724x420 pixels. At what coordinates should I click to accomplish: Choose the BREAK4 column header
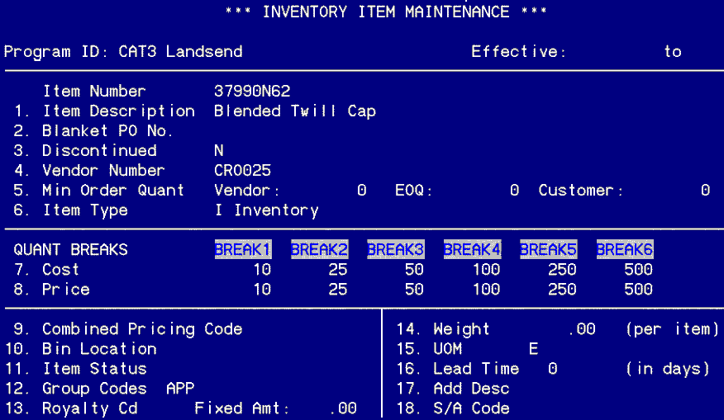472,249
